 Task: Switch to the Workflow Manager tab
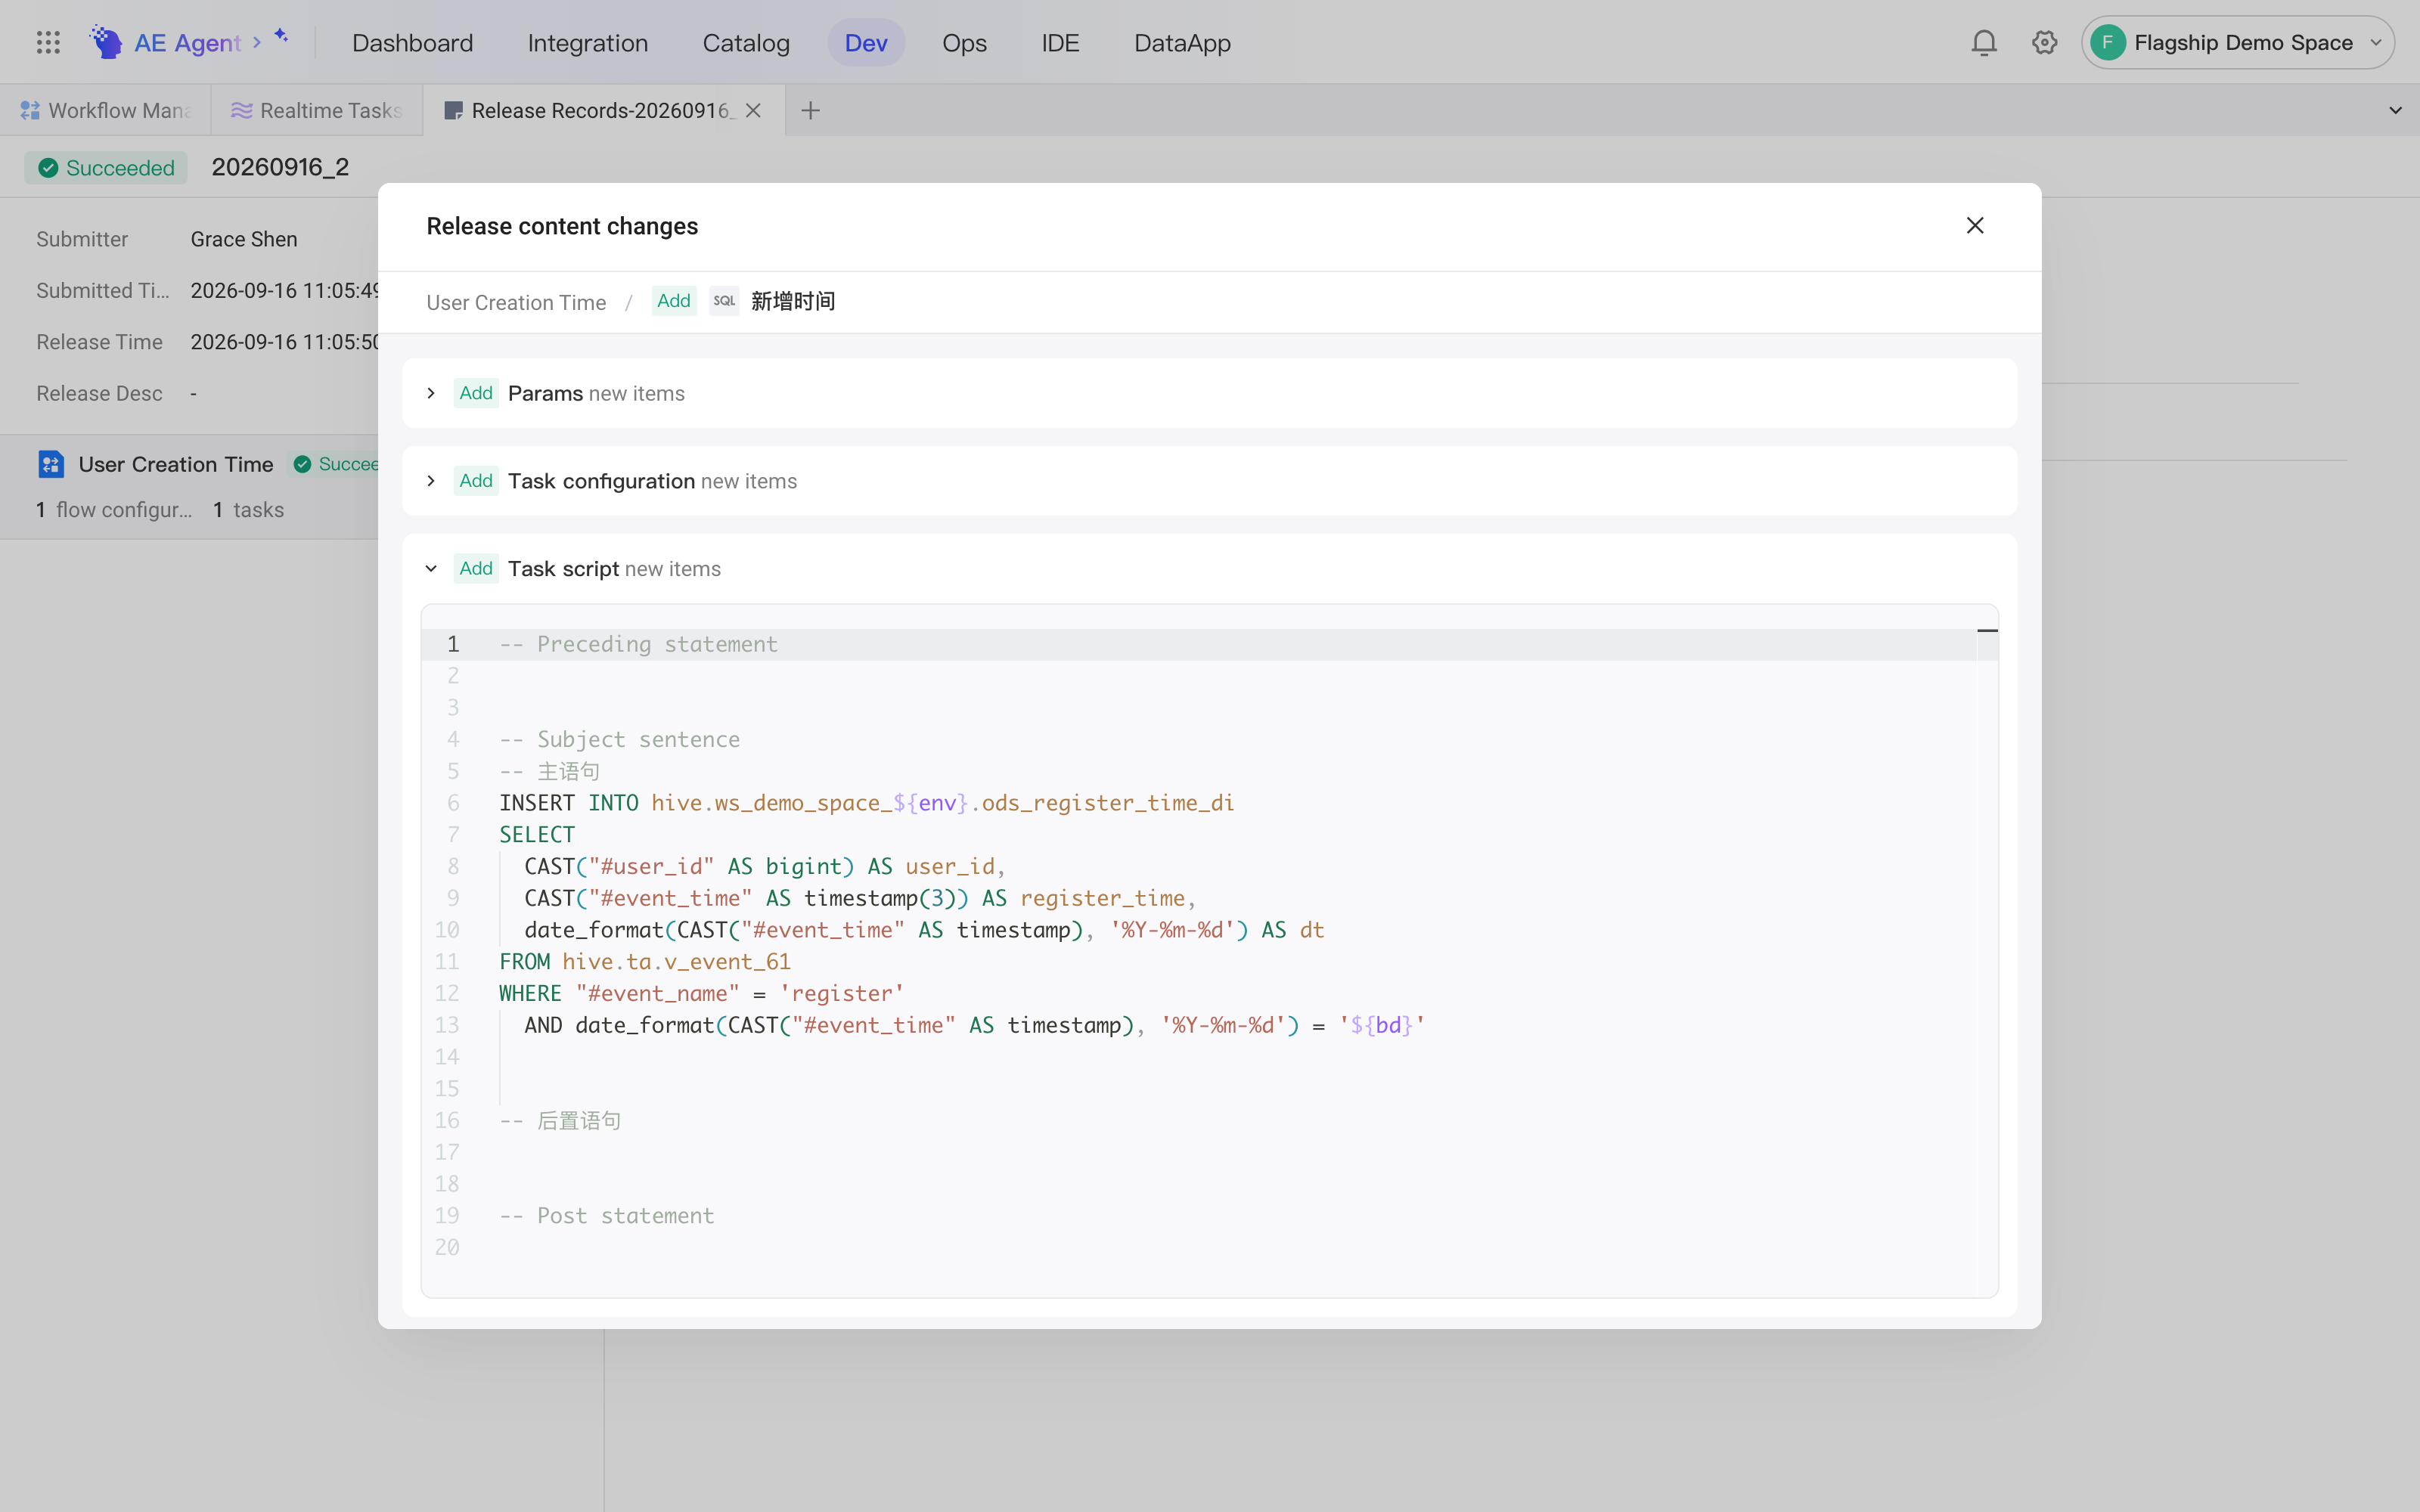coord(105,110)
